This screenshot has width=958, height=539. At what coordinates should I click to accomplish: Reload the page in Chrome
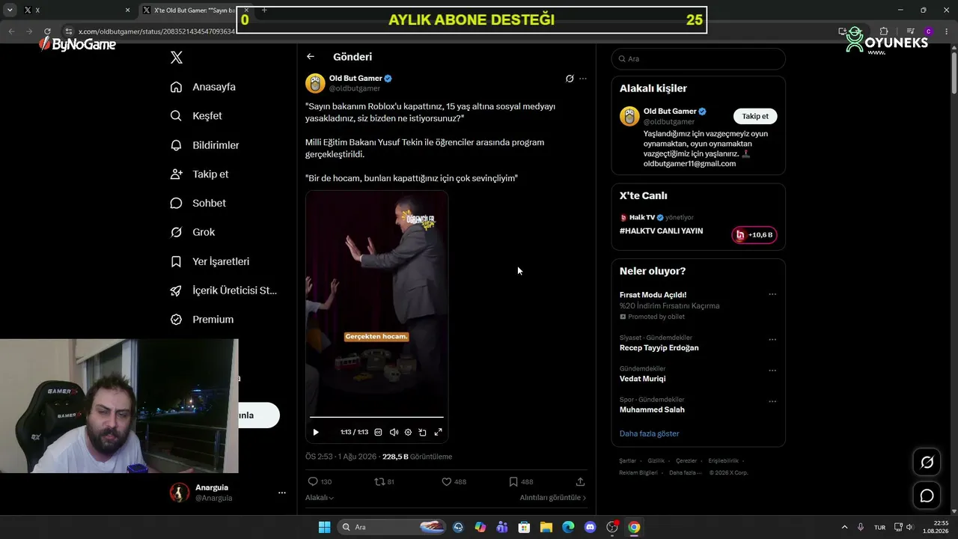pyautogui.click(x=47, y=31)
